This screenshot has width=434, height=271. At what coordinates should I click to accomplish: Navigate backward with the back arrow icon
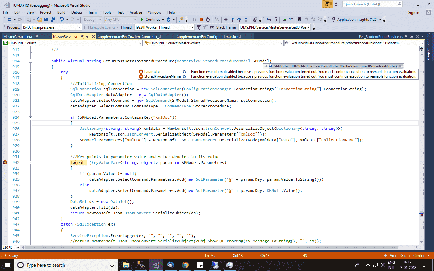10,20
